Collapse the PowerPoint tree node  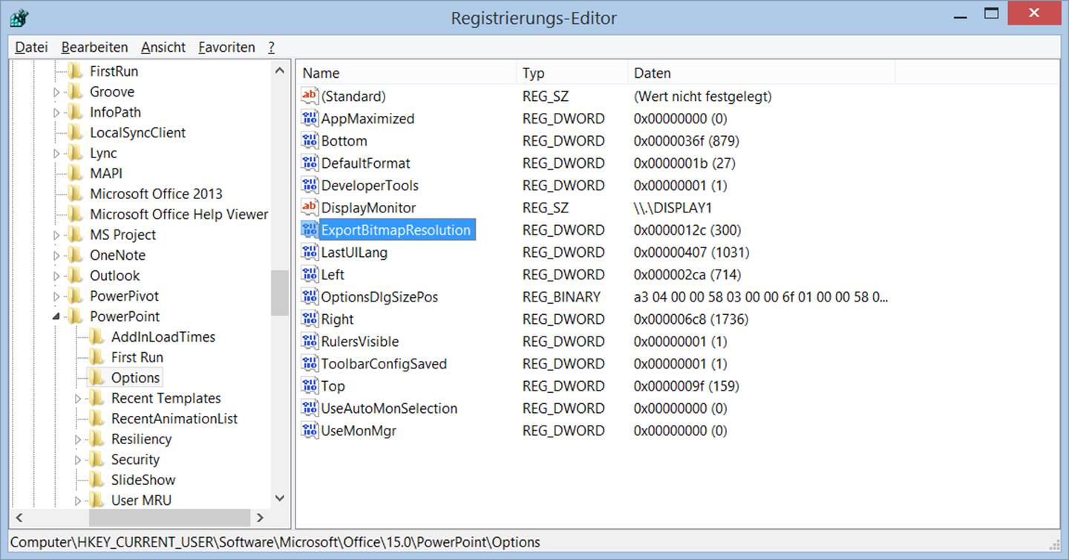[56, 317]
